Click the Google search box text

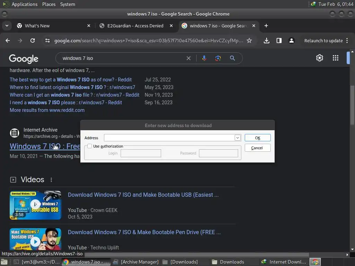coord(78,58)
